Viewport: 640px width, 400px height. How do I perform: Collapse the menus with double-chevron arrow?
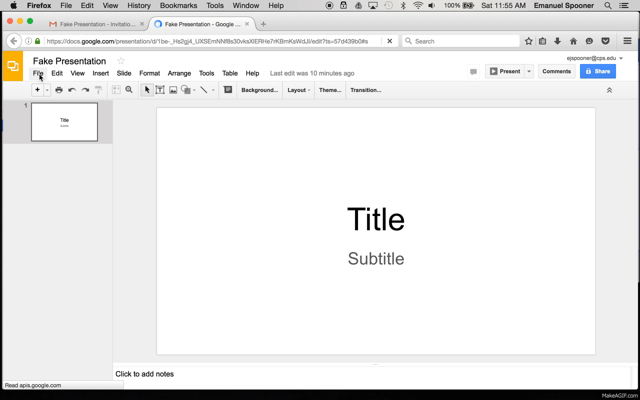click(609, 90)
